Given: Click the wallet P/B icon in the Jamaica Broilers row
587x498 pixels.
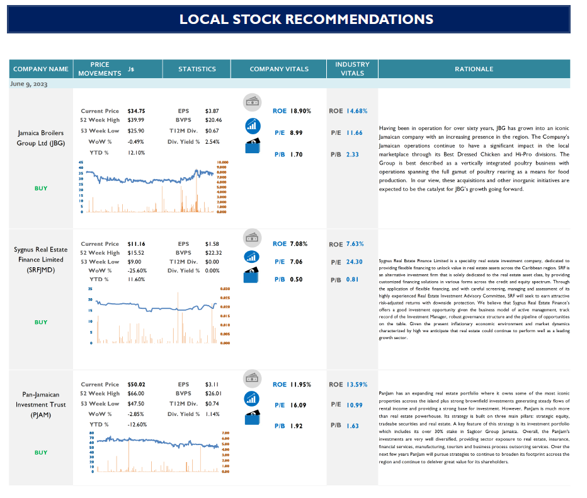Looking at the screenshot, I should point(253,146).
